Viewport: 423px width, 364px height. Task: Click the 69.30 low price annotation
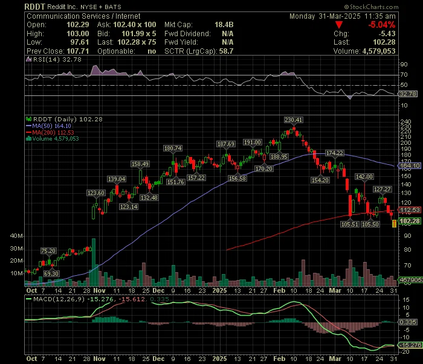pyautogui.click(x=51, y=273)
